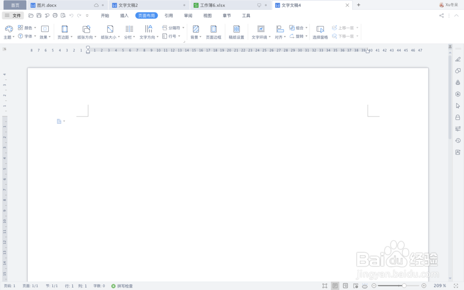Click the fullscreen icon in the status bar
The image size is (464, 290).
[x=456, y=285]
